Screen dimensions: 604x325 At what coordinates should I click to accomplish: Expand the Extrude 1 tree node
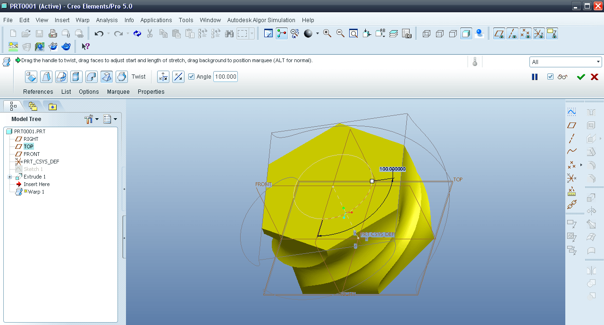(9, 177)
